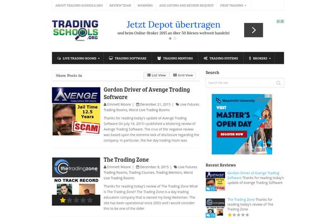Open Avenge article featured thumbnail

coord(76,111)
